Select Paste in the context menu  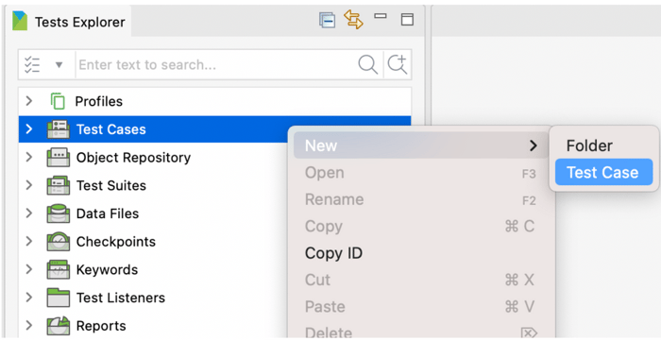coord(421,307)
